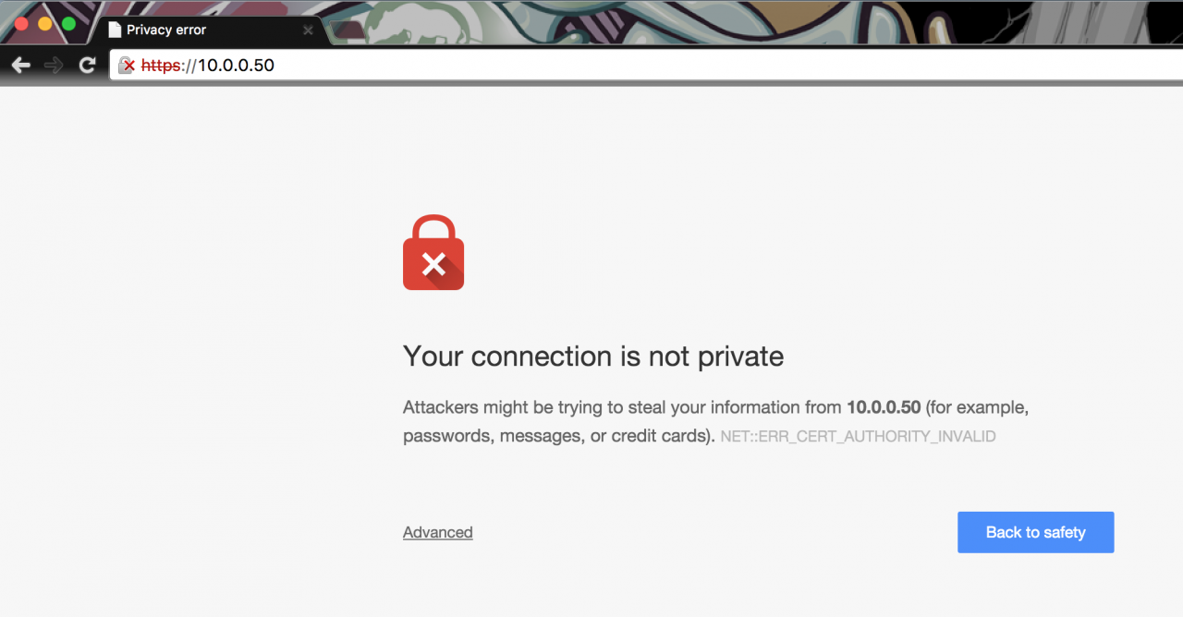This screenshot has height=617, width=1183.
Task: Click the forward navigation arrow
Action: [54, 65]
